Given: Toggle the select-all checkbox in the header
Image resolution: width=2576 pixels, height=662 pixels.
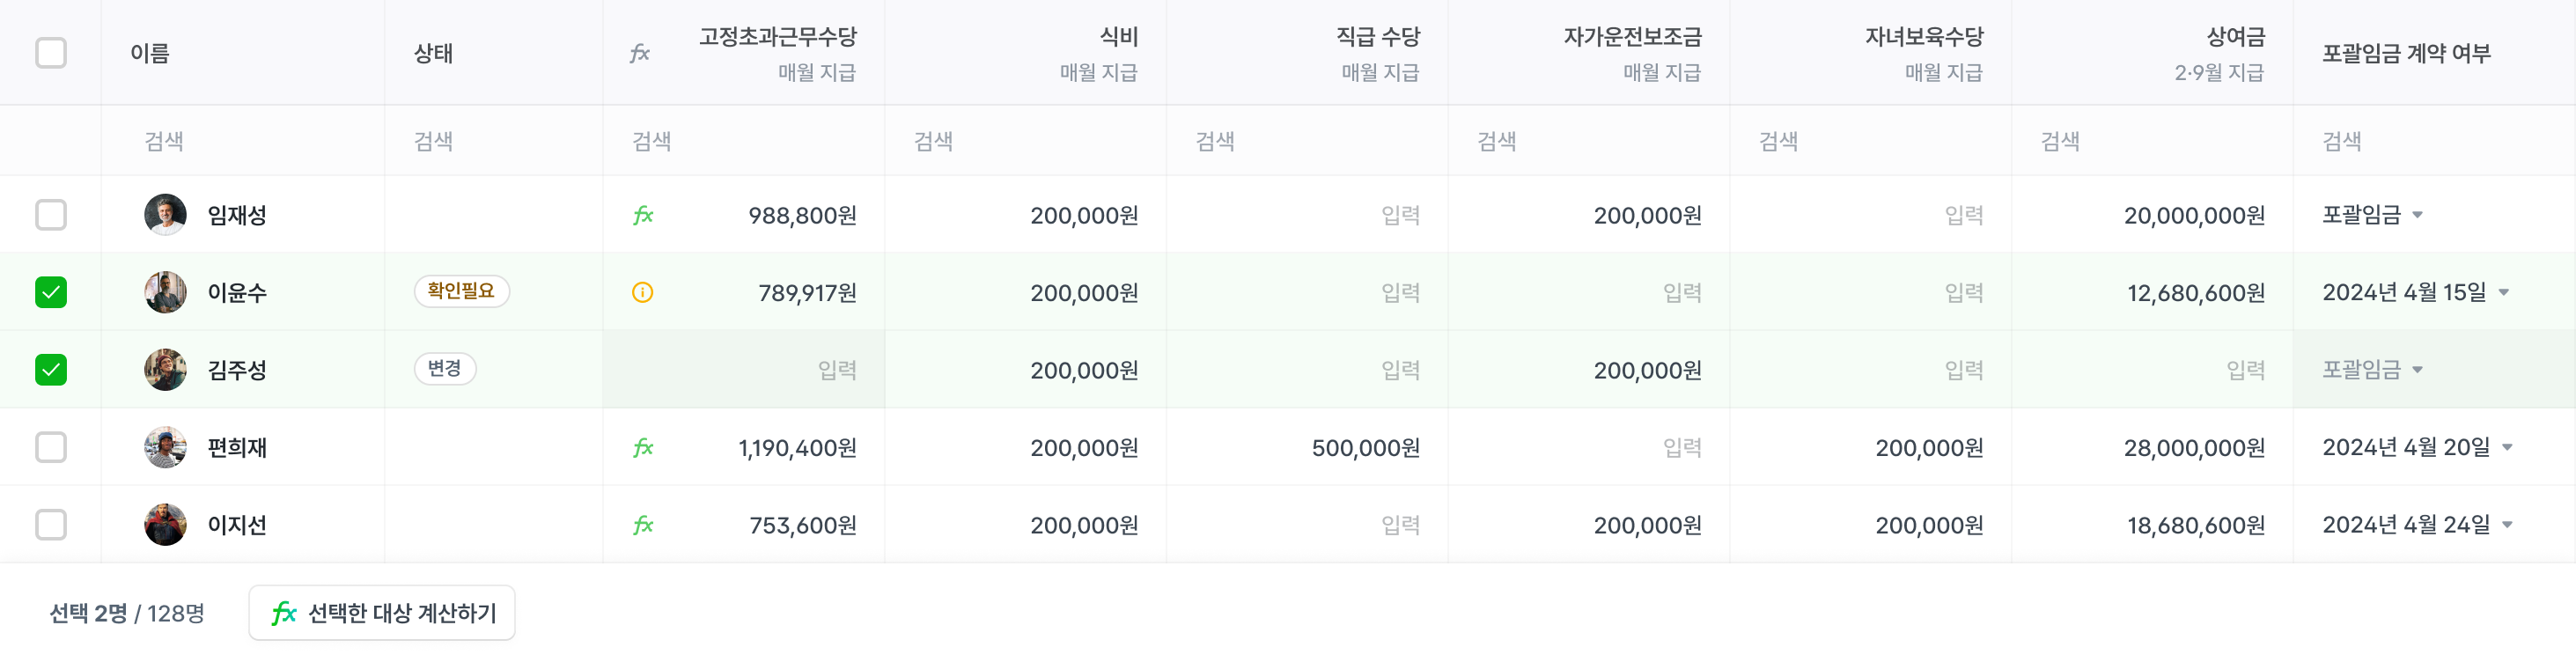Looking at the screenshot, I should coord(51,53).
